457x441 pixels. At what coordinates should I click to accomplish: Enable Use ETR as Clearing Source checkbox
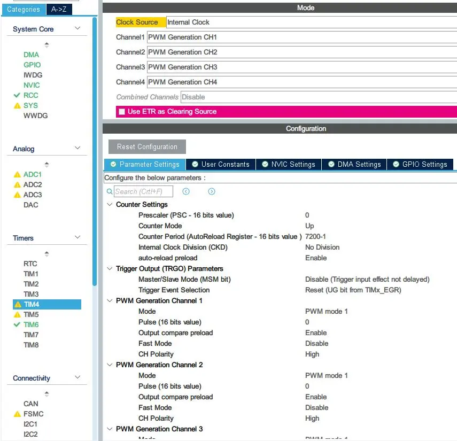(x=122, y=112)
